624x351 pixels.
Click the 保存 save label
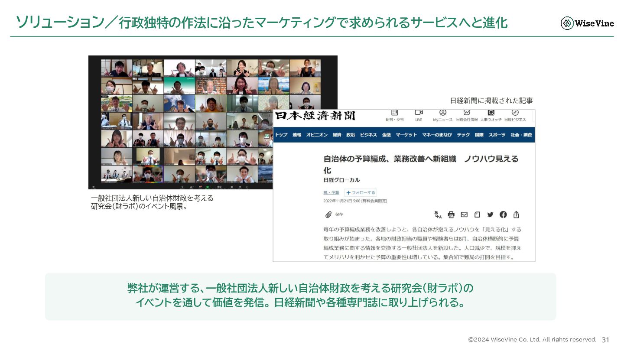(x=339, y=214)
